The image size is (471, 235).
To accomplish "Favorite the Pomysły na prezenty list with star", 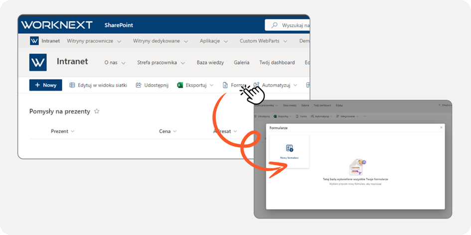I will tap(97, 112).
